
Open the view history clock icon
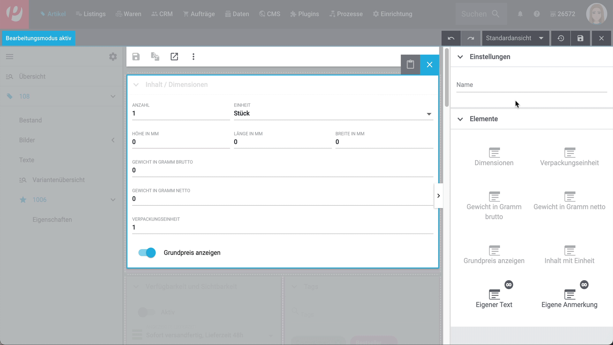[x=561, y=38]
